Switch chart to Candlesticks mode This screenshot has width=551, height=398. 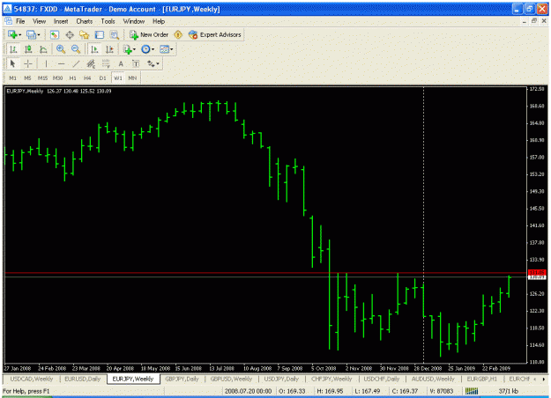[28, 49]
